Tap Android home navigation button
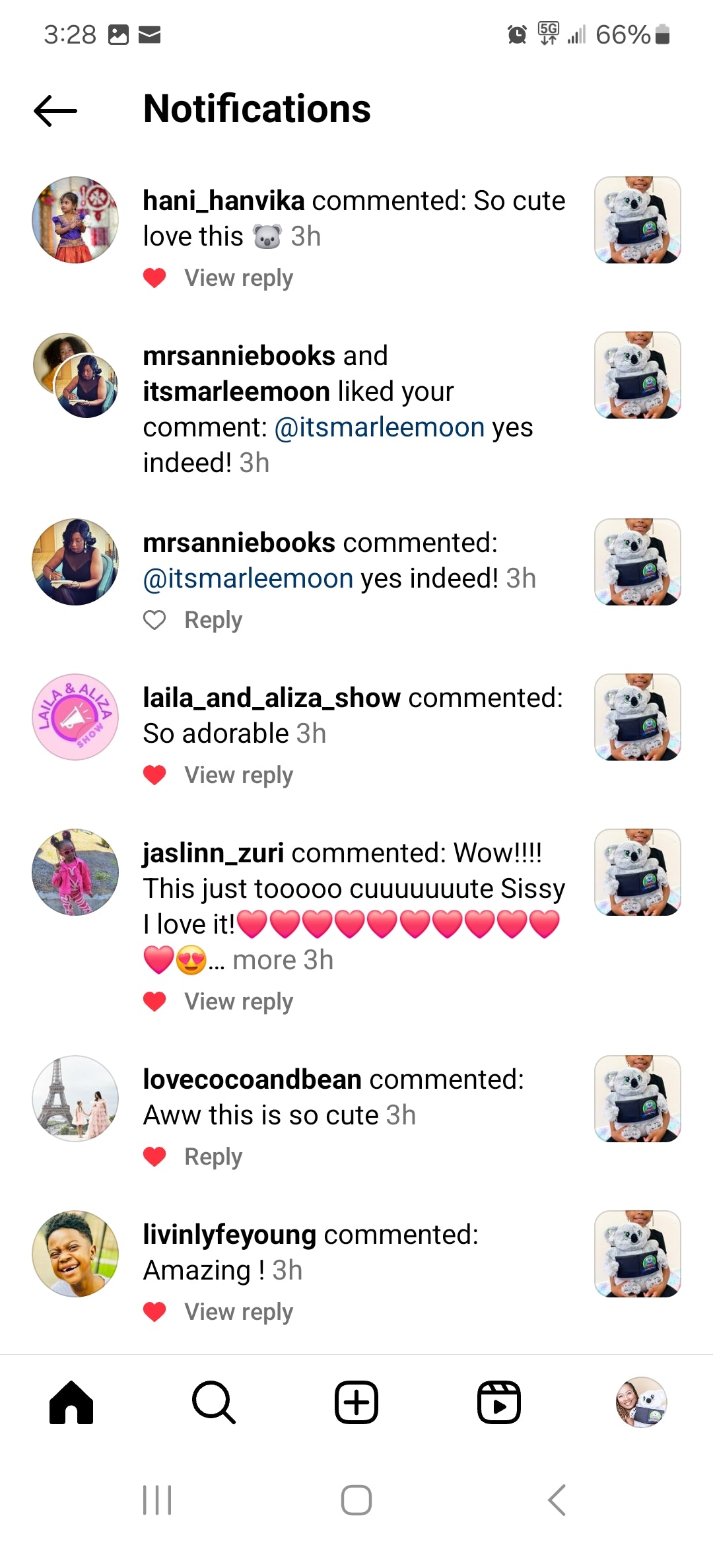713x1545 pixels. 356,1500
